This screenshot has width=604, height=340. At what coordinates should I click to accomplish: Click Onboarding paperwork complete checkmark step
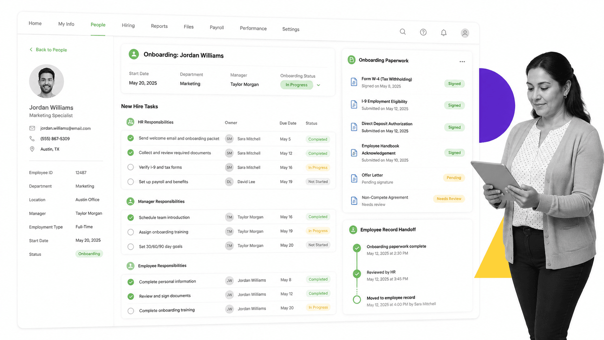(x=357, y=248)
